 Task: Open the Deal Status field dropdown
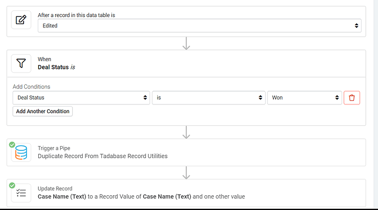(81, 98)
